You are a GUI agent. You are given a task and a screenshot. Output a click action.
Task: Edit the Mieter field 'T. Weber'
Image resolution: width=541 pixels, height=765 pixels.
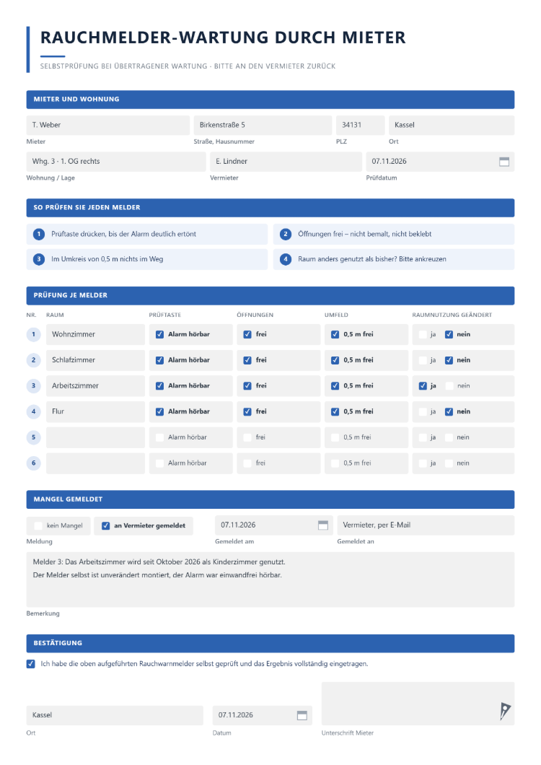pyautogui.click(x=107, y=126)
